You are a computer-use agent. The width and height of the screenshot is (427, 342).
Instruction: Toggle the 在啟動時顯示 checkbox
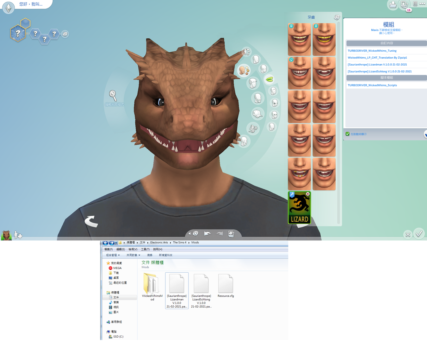point(348,134)
